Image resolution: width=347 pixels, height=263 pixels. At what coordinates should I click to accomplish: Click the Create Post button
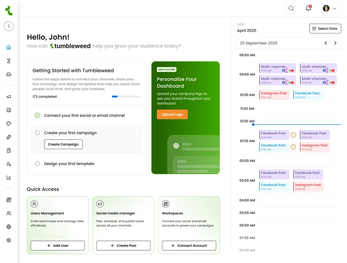point(123,246)
